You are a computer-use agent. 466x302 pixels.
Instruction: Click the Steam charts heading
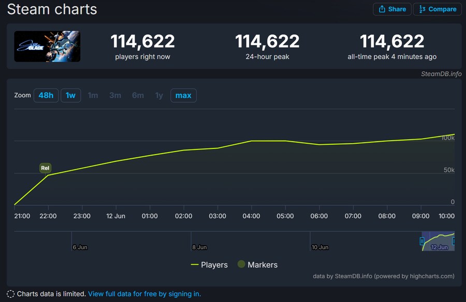52,9
